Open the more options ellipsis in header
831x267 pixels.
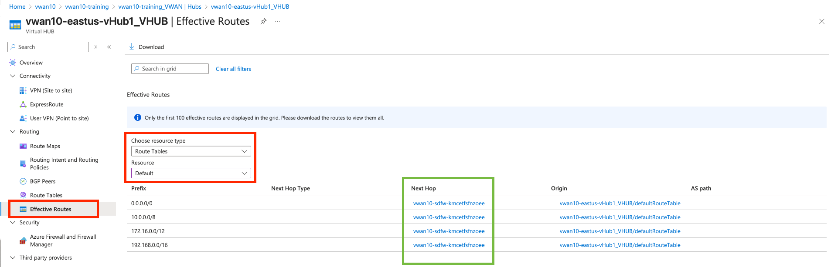[277, 21]
